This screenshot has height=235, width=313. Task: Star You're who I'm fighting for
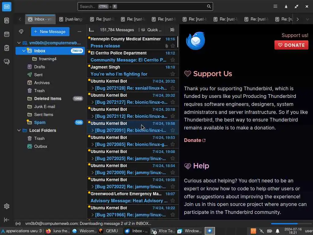click(x=173, y=74)
